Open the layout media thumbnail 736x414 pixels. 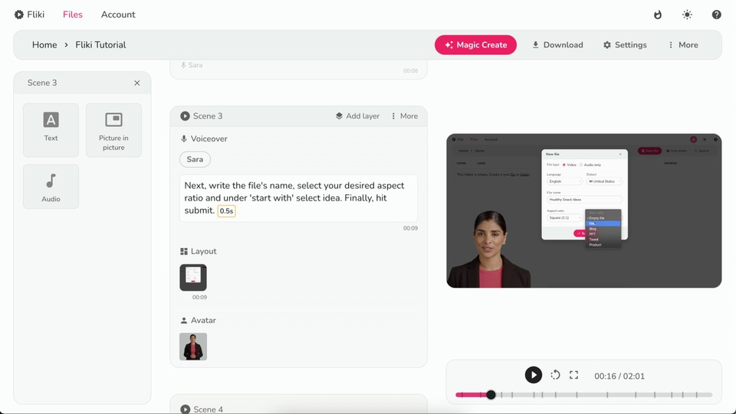[193, 278]
